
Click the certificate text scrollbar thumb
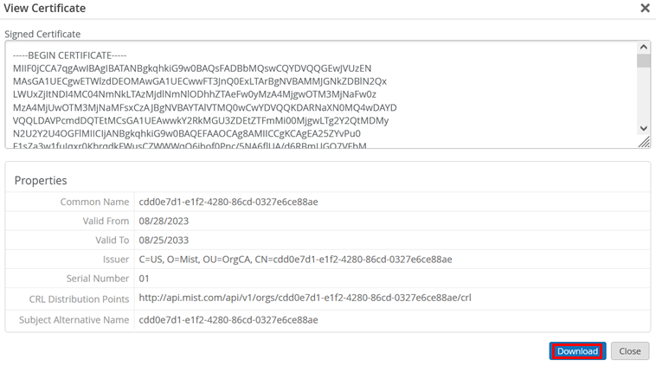(643, 61)
